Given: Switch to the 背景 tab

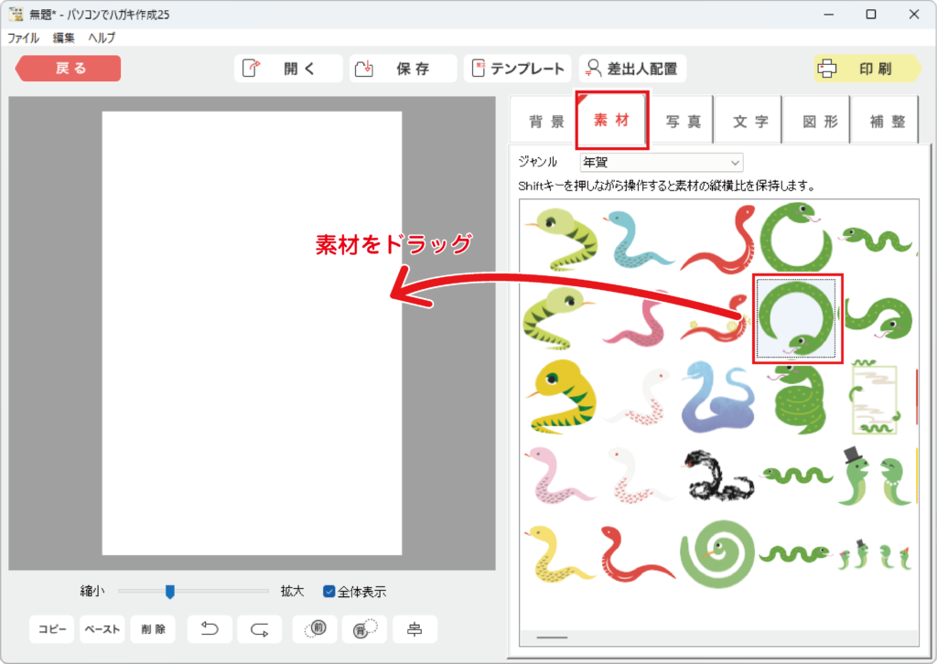Looking at the screenshot, I should 545,122.
